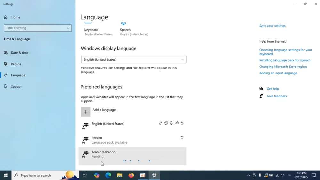Click the text-to-speech icon on English row
This screenshot has height=180, width=320.
pos(166,123)
